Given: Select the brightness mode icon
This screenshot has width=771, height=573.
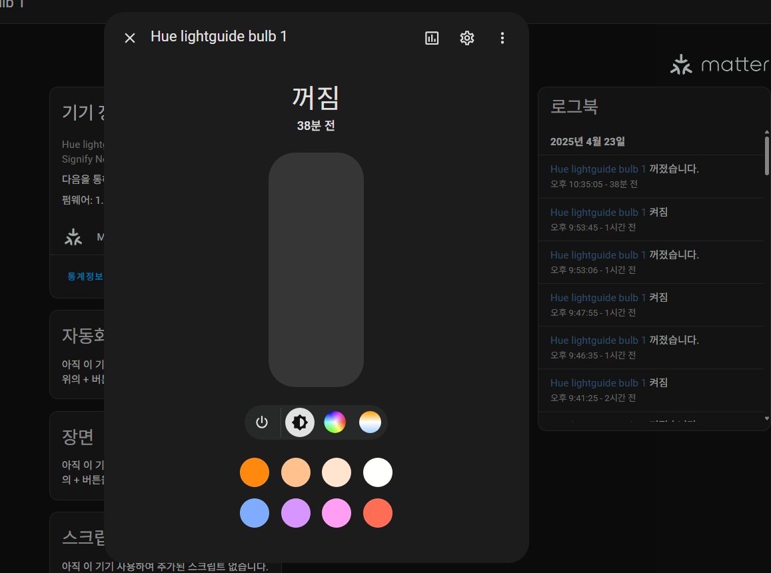Looking at the screenshot, I should pyautogui.click(x=300, y=422).
